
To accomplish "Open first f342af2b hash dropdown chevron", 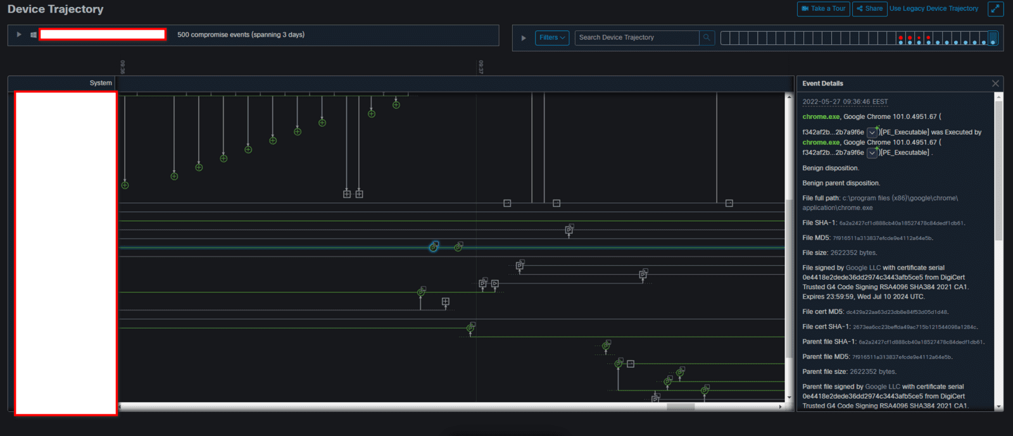I will pyautogui.click(x=872, y=133).
